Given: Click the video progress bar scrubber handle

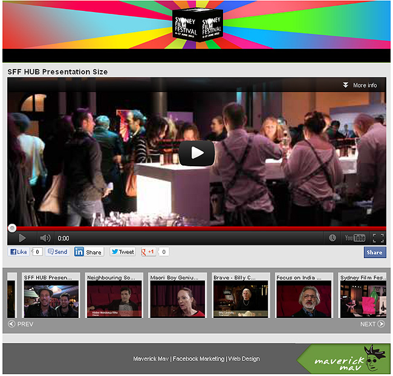Looking at the screenshot, I should (x=11, y=228).
